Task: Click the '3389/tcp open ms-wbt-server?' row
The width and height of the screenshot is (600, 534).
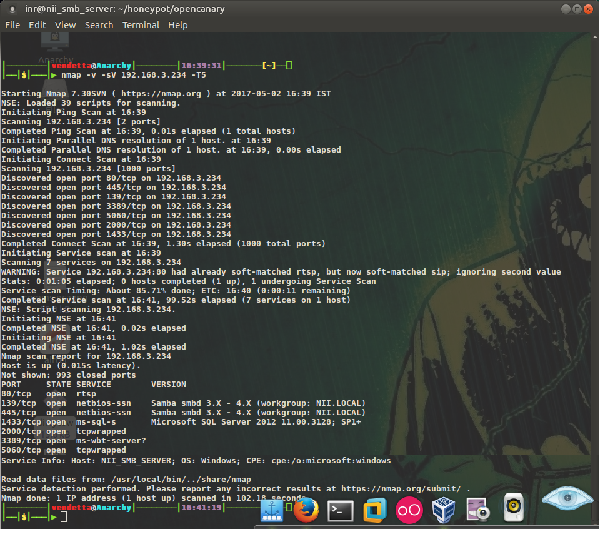Action: coord(74,441)
